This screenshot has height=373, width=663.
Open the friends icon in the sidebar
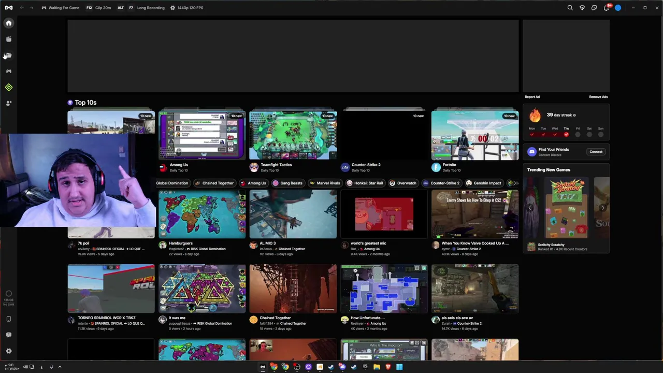click(9, 104)
